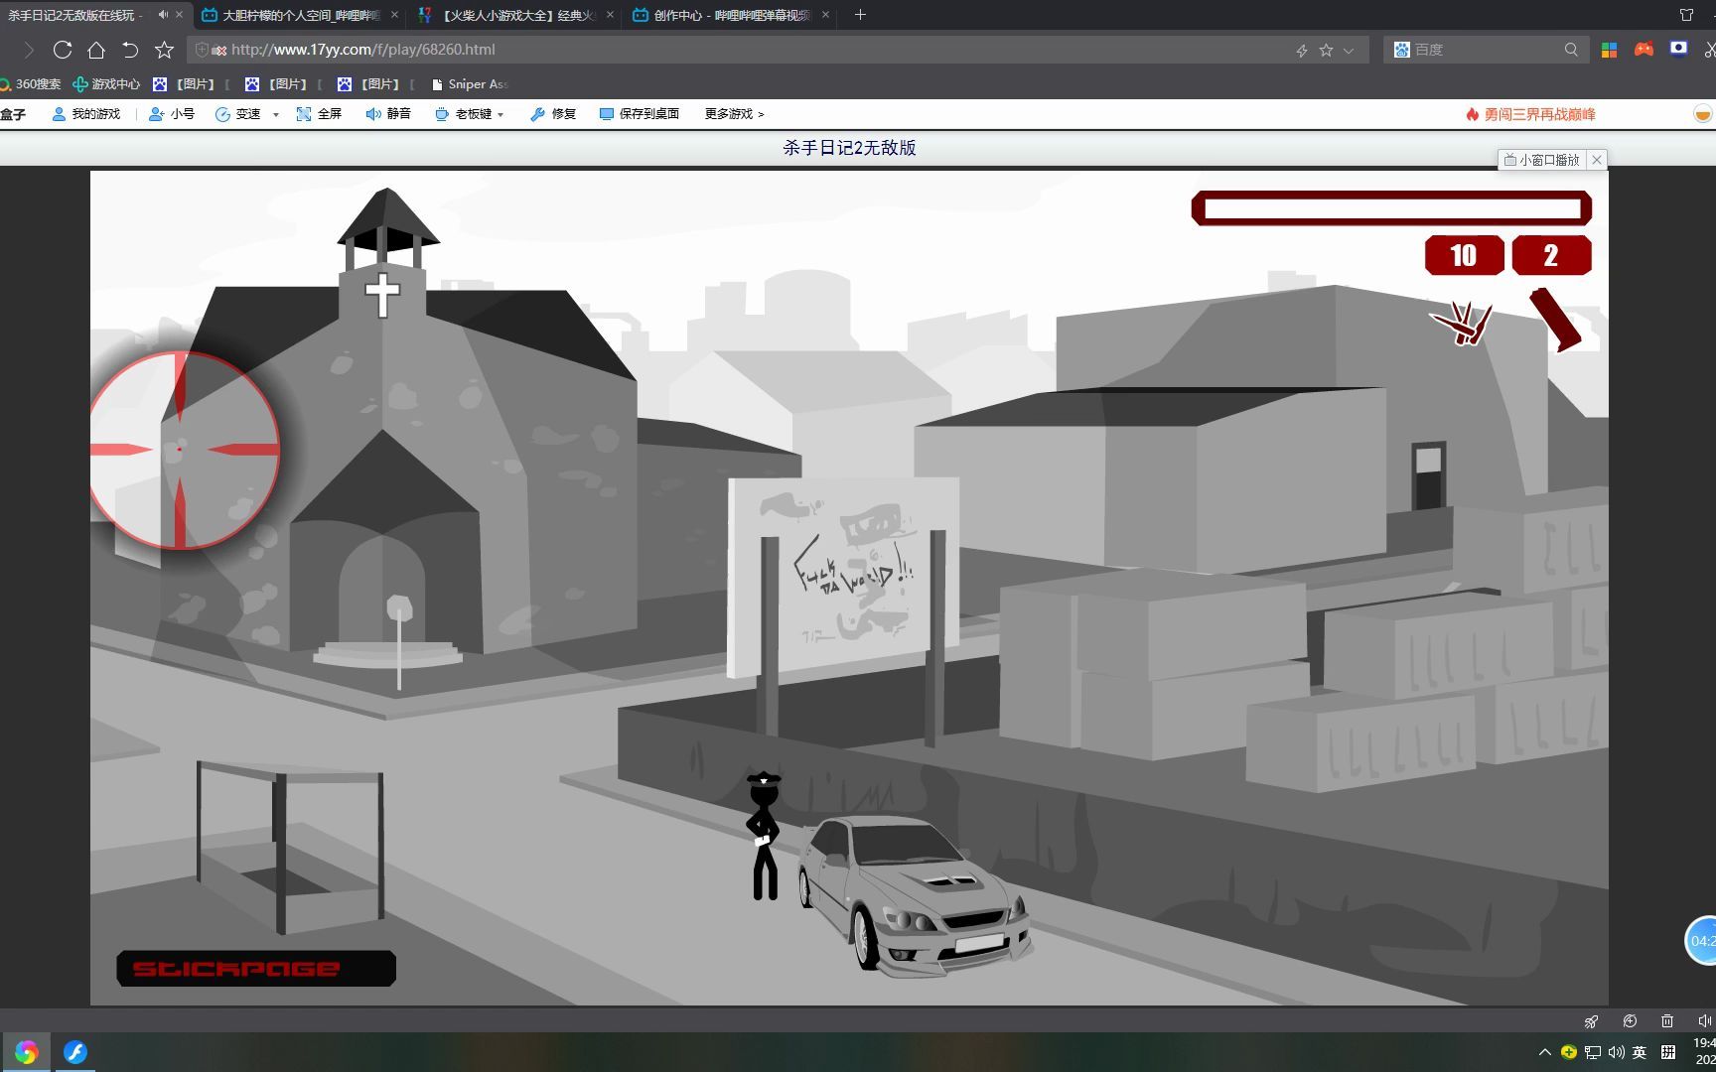The width and height of the screenshot is (1716, 1072).
Task: Open 我的游戏 in the game box toolbar
Action: pos(86,114)
